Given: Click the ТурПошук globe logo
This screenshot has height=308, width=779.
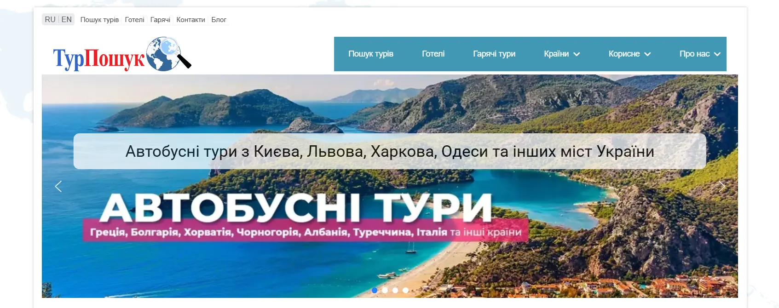Looking at the screenshot, I should pos(122,54).
